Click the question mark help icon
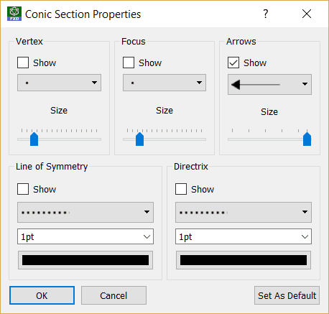 266,14
